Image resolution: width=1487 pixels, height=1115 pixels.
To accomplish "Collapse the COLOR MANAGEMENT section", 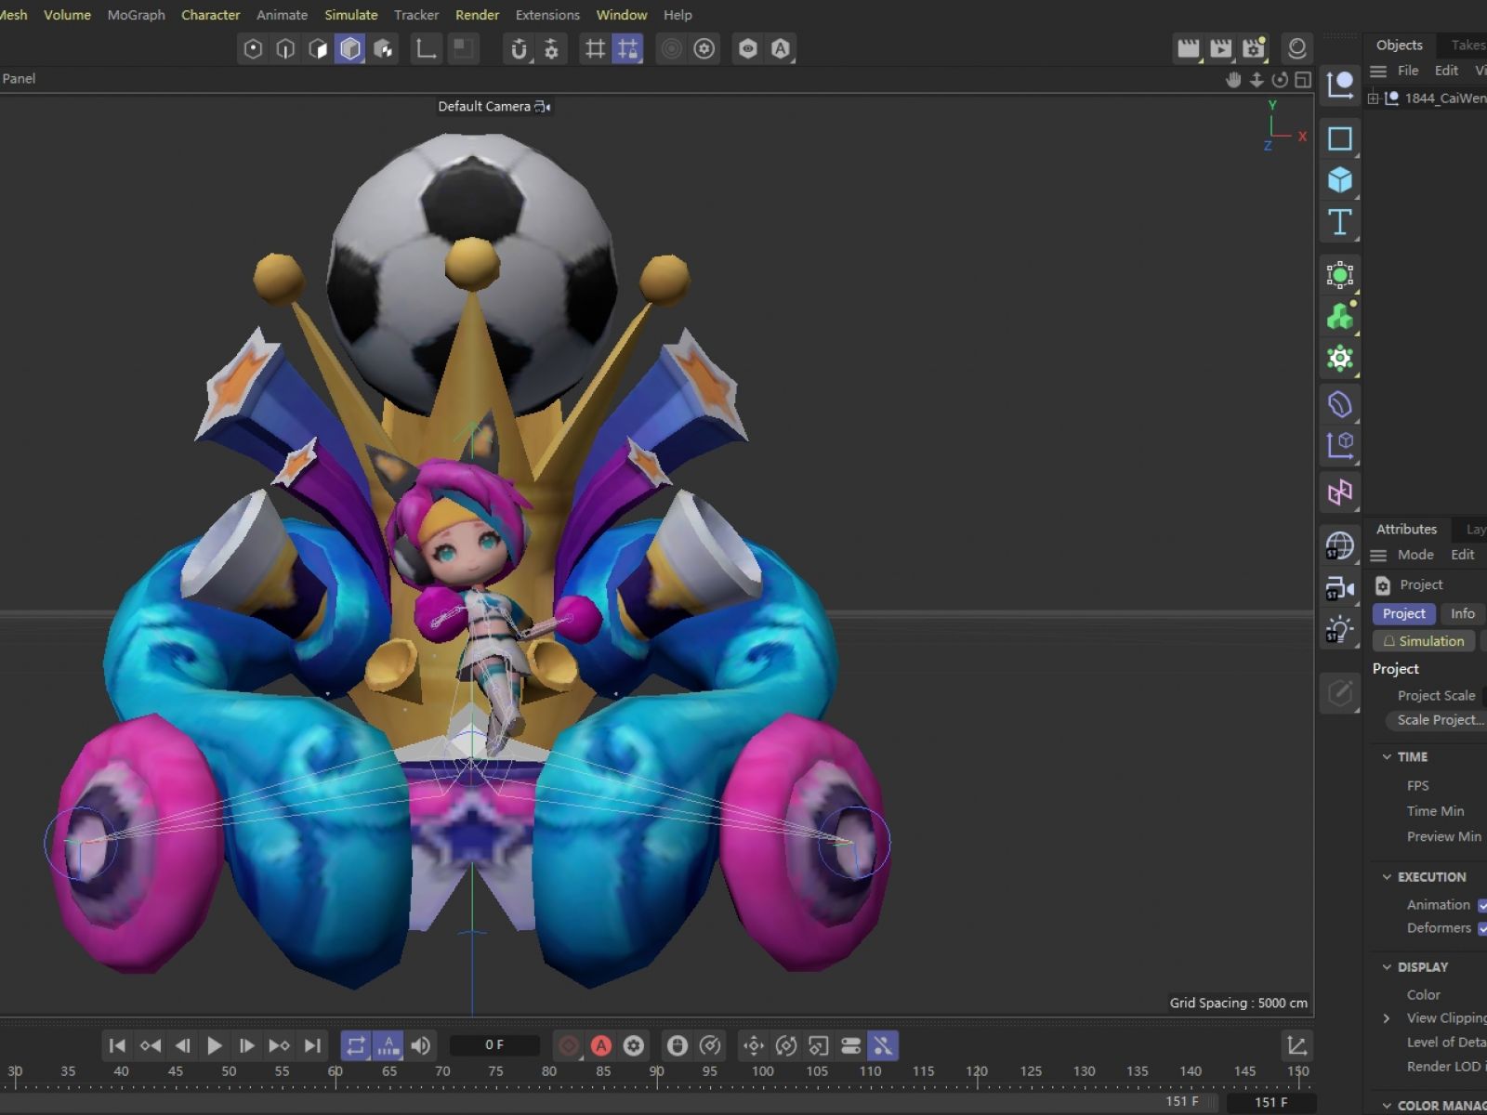I will (x=1387, y=1106).
